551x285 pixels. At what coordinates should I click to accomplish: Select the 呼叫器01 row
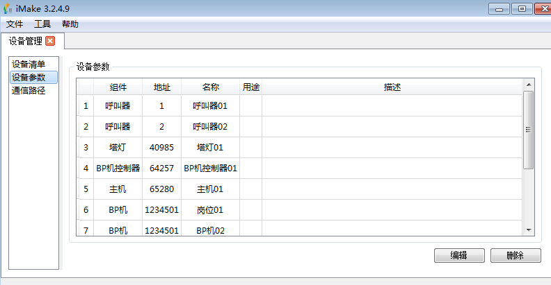coord(210,106)
